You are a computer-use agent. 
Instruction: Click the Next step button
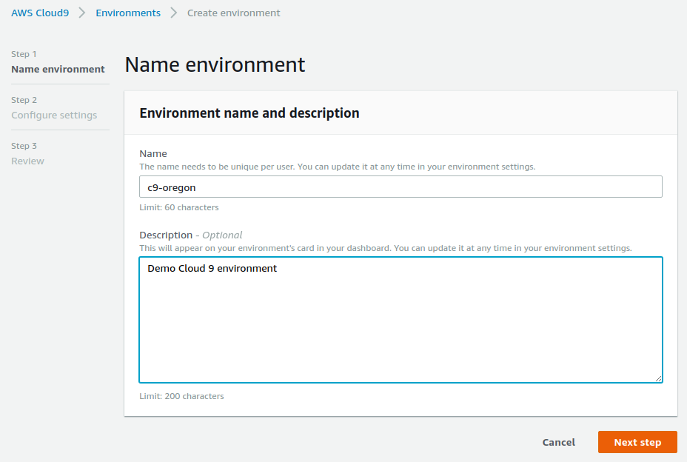(637, 442)
